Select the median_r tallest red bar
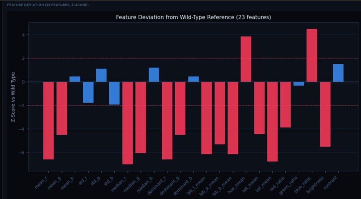This screenshot has width=361, height=199. coord(128,123)
